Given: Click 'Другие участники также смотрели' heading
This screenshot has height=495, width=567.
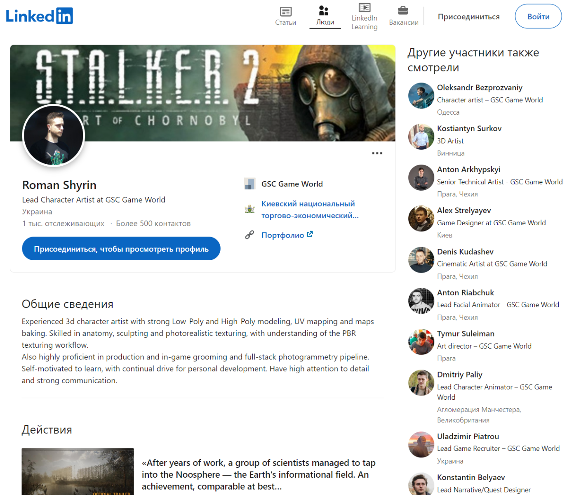Looking at the screenshot, I should pos(473,60).
